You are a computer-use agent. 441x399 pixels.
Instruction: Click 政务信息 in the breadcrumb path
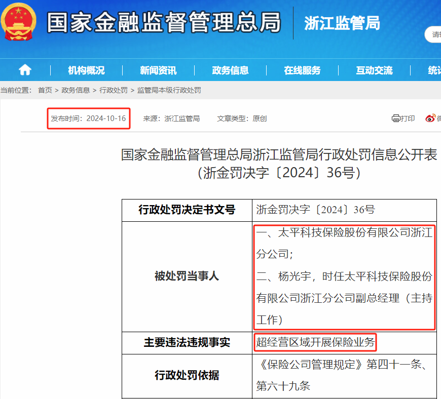(76, 90)
